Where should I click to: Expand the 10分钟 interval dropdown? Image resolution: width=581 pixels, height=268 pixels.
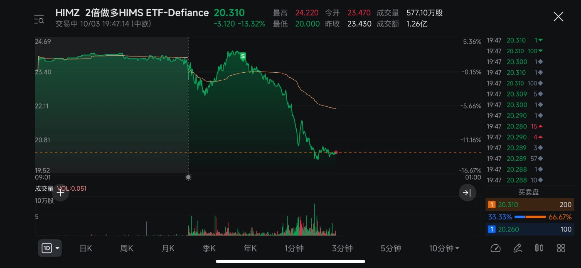click(444, 248)
